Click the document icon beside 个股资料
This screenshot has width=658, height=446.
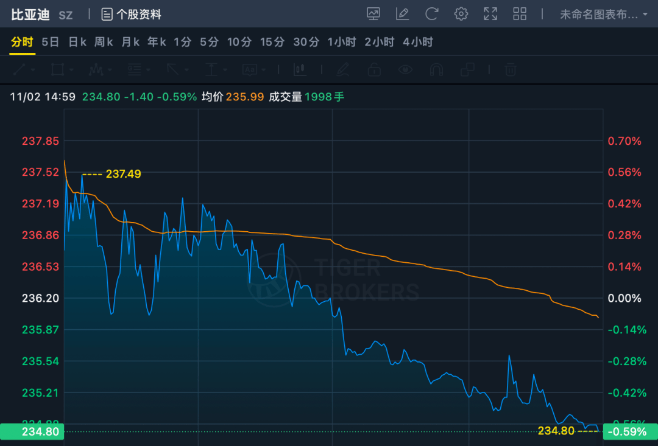107,14
